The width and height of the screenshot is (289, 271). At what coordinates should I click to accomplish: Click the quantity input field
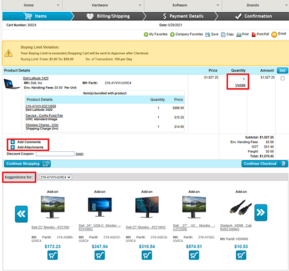tap(238, 79)
